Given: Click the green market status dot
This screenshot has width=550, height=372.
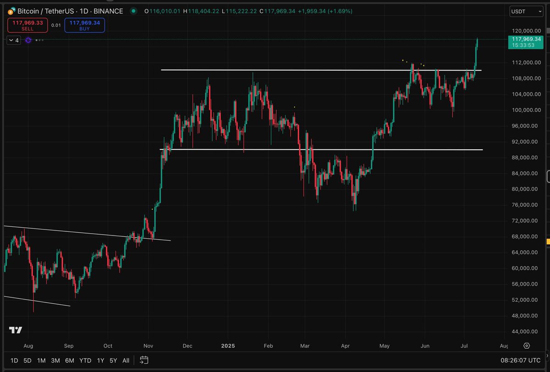Looking at the screenshot, I should click(133, 10).
